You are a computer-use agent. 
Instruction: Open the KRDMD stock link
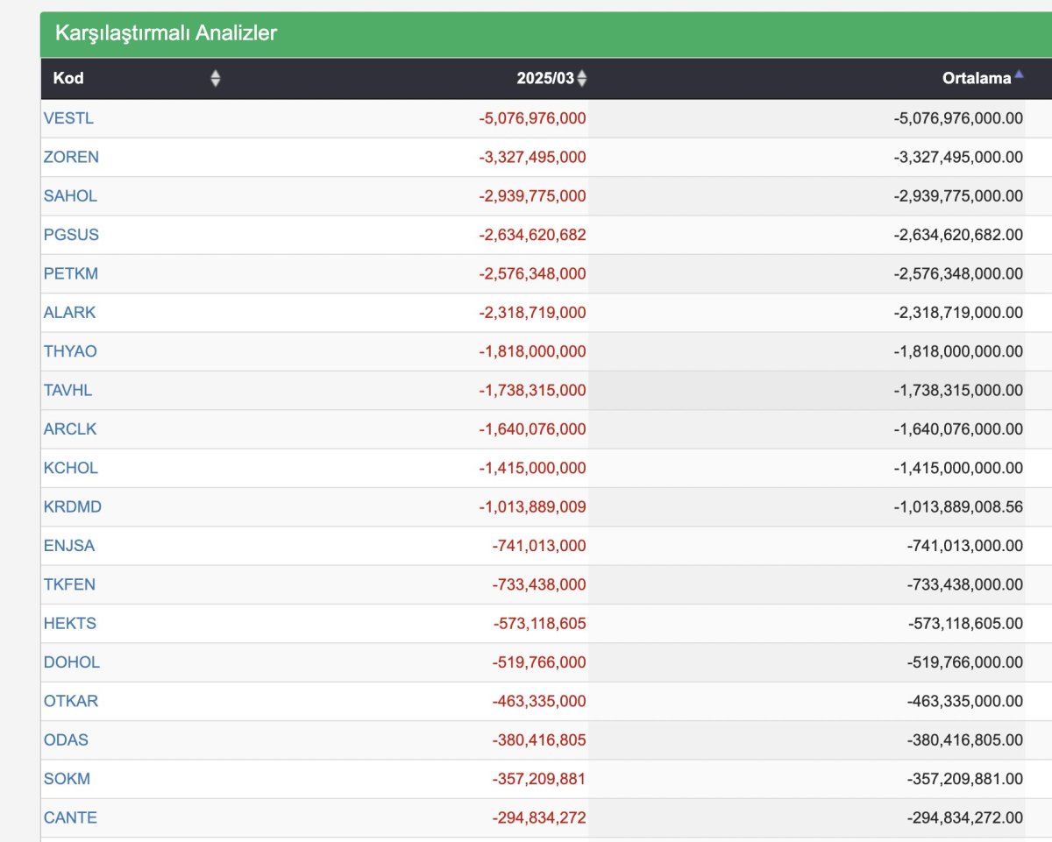73,507
